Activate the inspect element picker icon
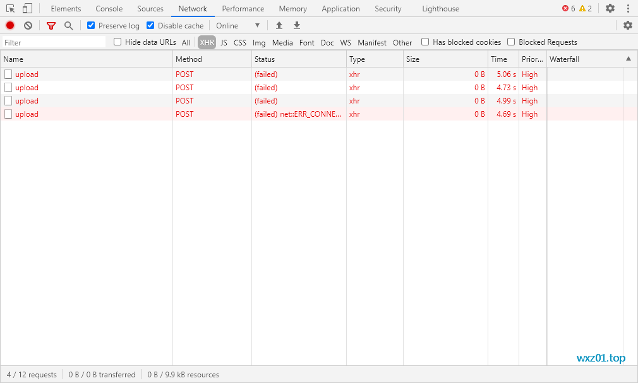The width and height of the screenshot is (638, 383). [x=11, y=9]
